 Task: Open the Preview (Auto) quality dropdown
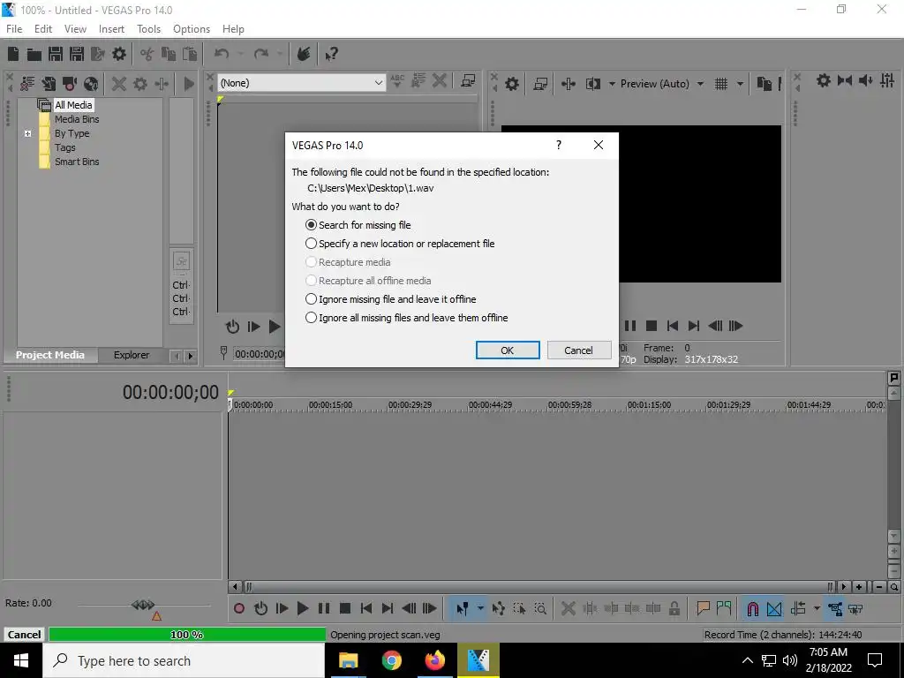pos(700,84)
